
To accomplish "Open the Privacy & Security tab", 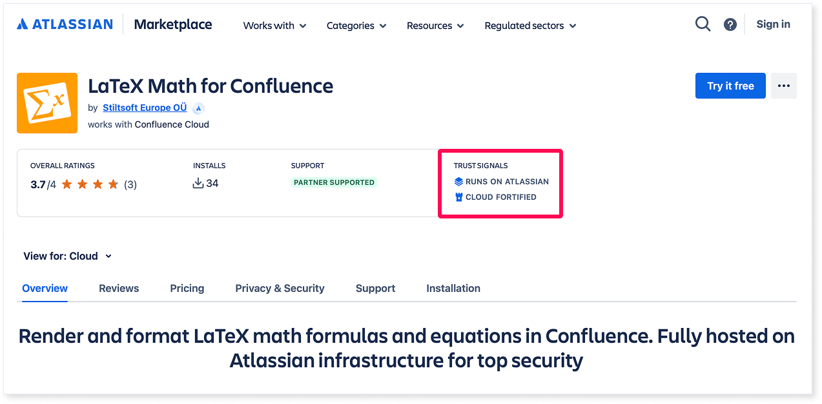I will point(280,288).
